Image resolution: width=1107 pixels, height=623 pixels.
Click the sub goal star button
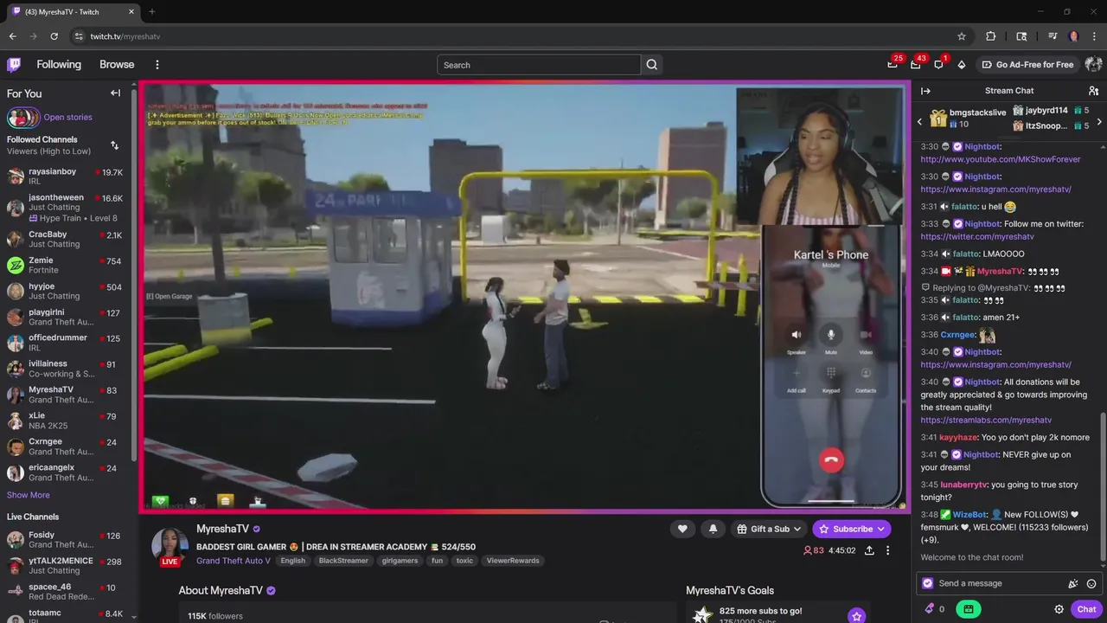point(856,616)
